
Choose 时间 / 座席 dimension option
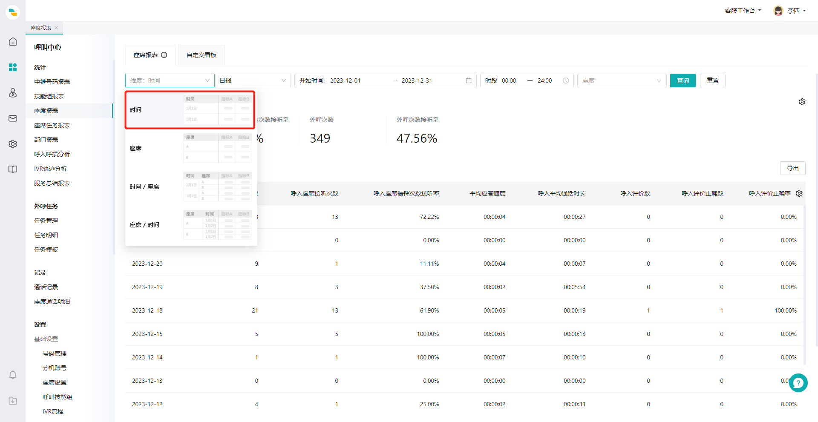pyautogui.click(x=191, y=187)
